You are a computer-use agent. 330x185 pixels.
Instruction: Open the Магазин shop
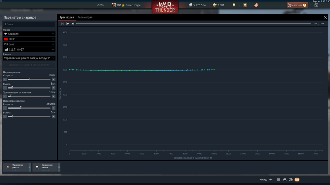point(297,5)
